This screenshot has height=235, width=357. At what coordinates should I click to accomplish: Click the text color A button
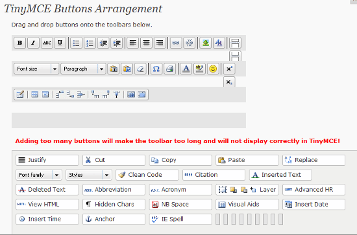tap(186, 69)
